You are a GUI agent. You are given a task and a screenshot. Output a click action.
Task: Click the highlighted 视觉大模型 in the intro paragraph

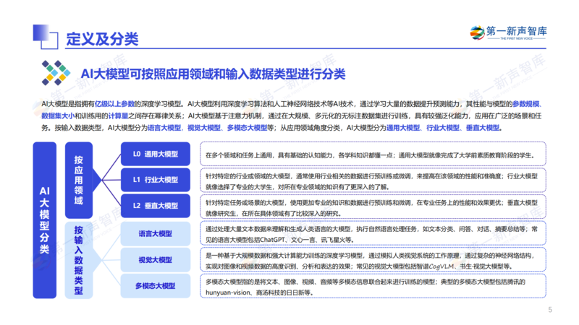pyautogui.click(x=204, y=128)
